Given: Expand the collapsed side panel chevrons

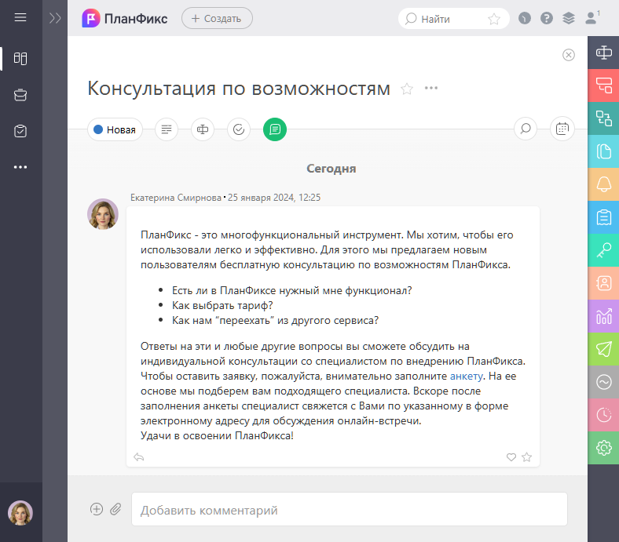Looking at the screenshot, I should coord(55,18).
